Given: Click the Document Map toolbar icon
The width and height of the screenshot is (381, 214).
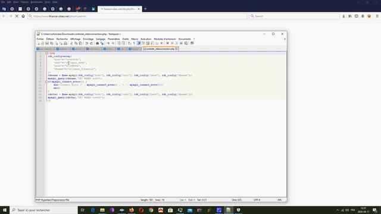Looking at the screenshot, I should [x=148, y=43].
